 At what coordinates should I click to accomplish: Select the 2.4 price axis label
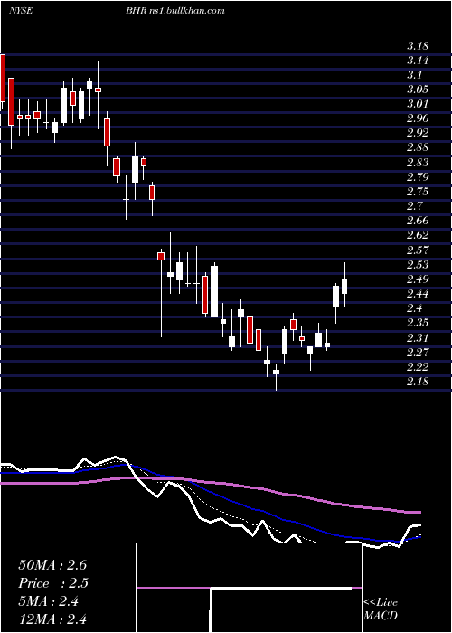414,308
